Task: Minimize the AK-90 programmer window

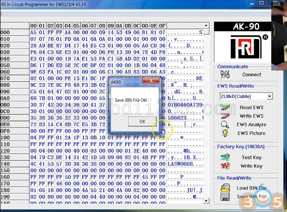Action: (x=252, y=3)
